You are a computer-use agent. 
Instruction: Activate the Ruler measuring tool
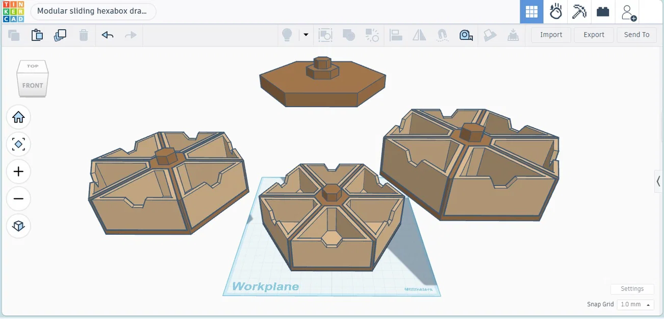[466, 35]
